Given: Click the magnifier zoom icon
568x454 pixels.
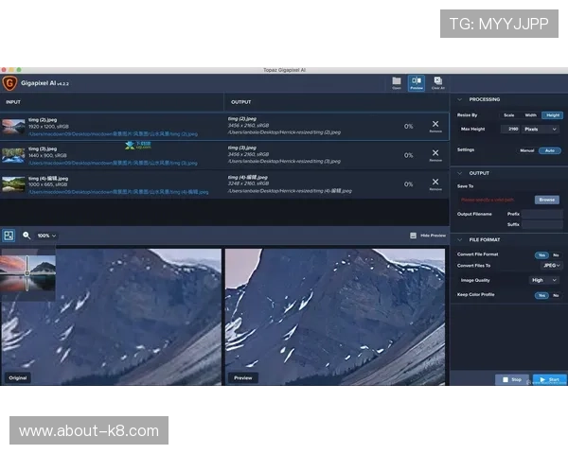Looking at the screenshot, I should click(27, 235).
